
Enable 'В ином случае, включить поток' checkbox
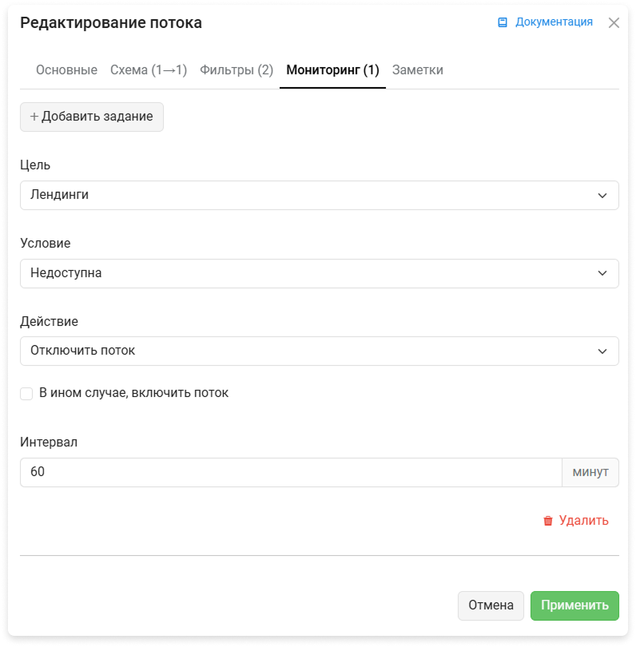pyautogui.click(x=26, y=394)
